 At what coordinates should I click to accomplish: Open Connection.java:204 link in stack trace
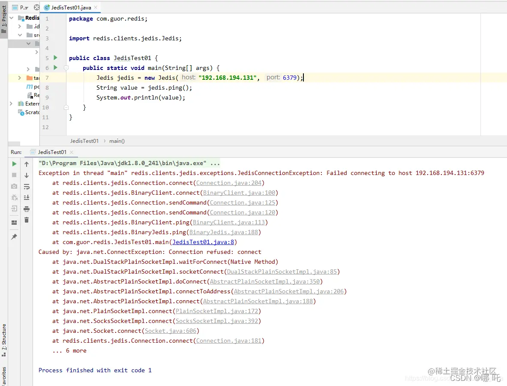[x=228, y=183]
